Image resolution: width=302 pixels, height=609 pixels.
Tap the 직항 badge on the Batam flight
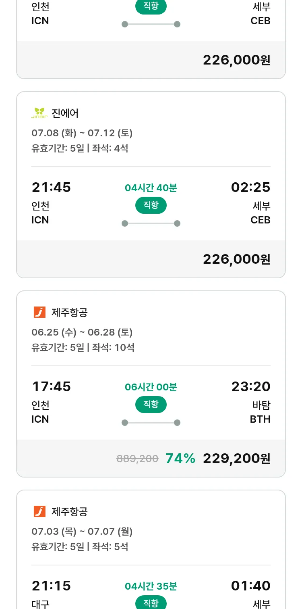click(x=151, y=405)
